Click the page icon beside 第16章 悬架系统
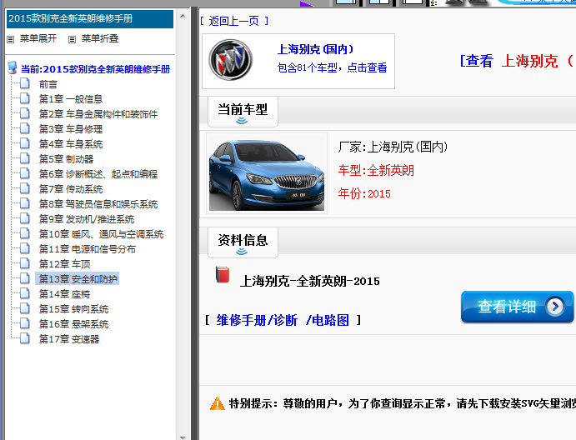 25,323
